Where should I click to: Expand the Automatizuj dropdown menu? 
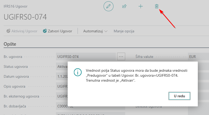[95, 31]
